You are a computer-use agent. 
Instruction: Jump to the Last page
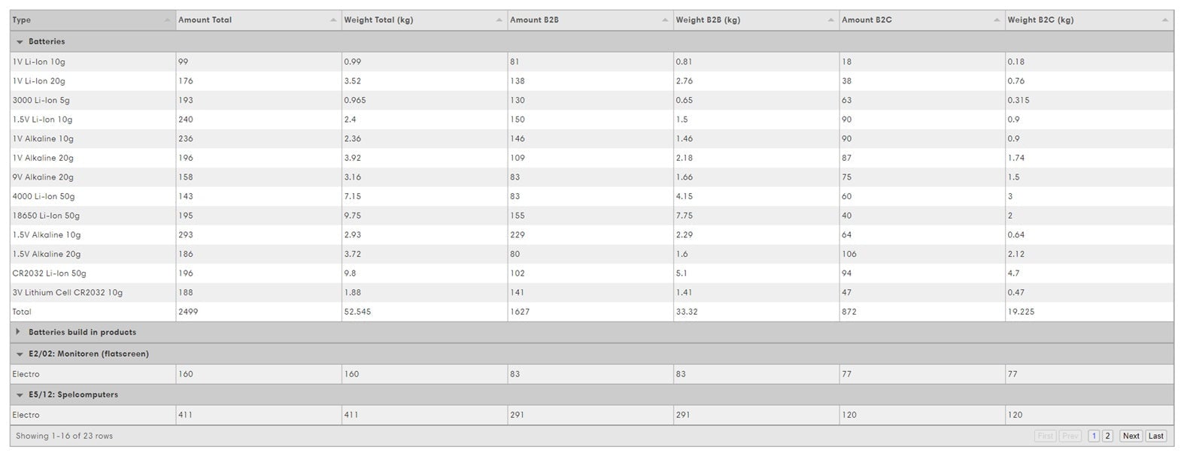click(1155, 436)
